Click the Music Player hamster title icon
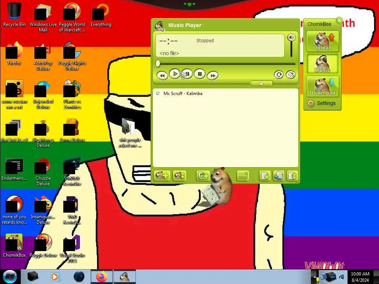Screen dimensions: 379x284 coord(160,26)
